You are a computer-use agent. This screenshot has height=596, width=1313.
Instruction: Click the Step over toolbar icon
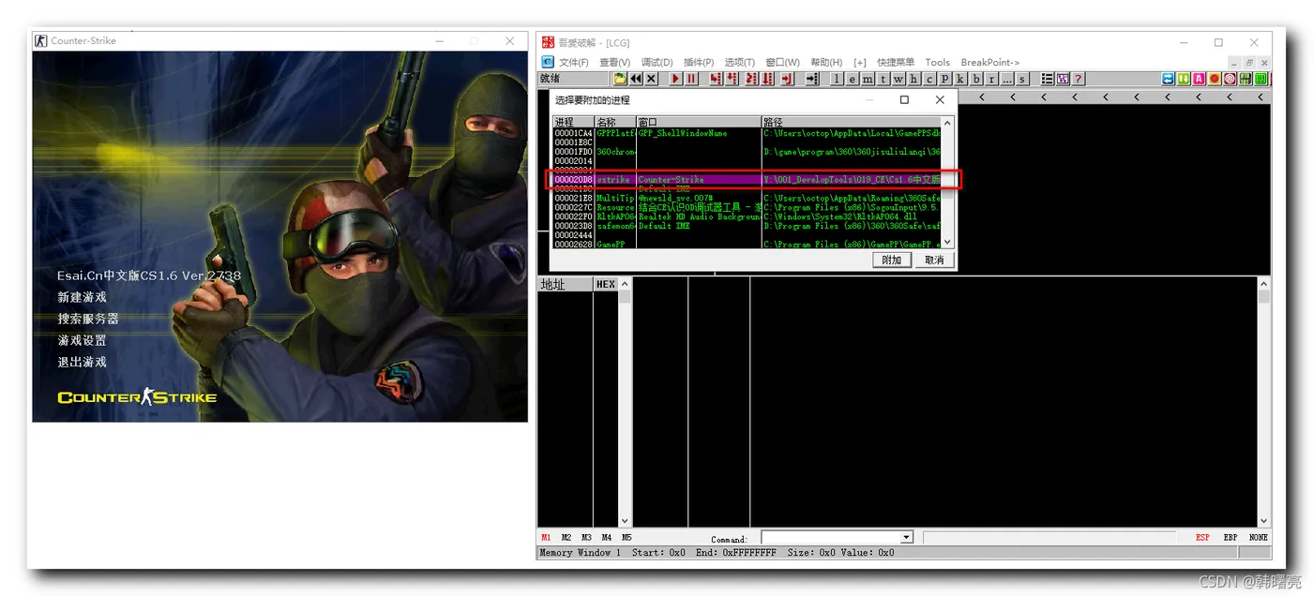732,79
